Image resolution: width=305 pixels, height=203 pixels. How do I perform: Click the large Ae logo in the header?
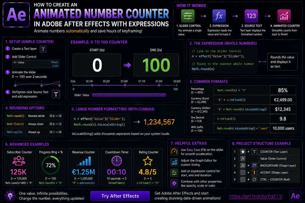tap(16, 15)
